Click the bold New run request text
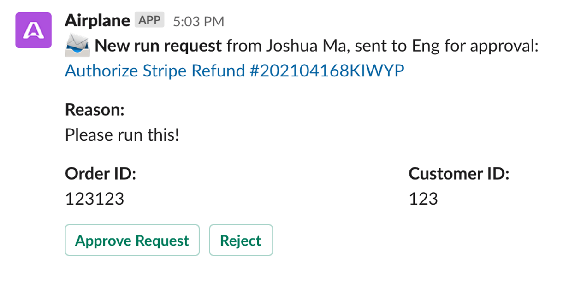Image resolution: width=569 pixels, height=282 pixels. click(158, 46)
